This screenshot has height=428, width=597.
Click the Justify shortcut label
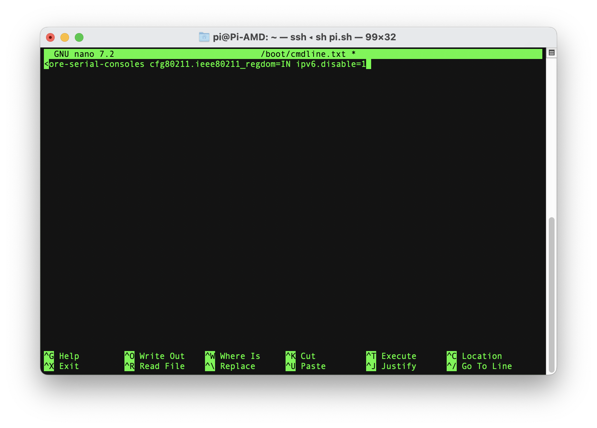coord(398,366)
